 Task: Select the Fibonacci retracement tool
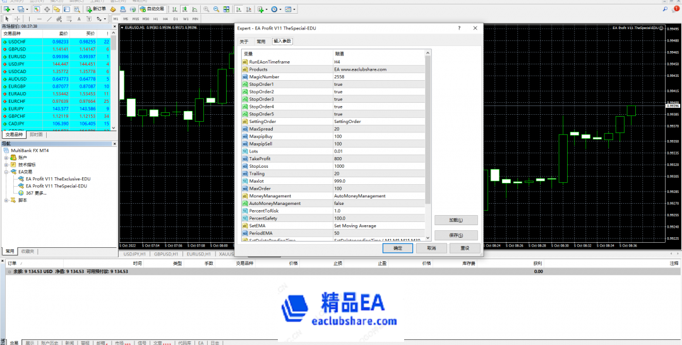[x=69, y=19]
